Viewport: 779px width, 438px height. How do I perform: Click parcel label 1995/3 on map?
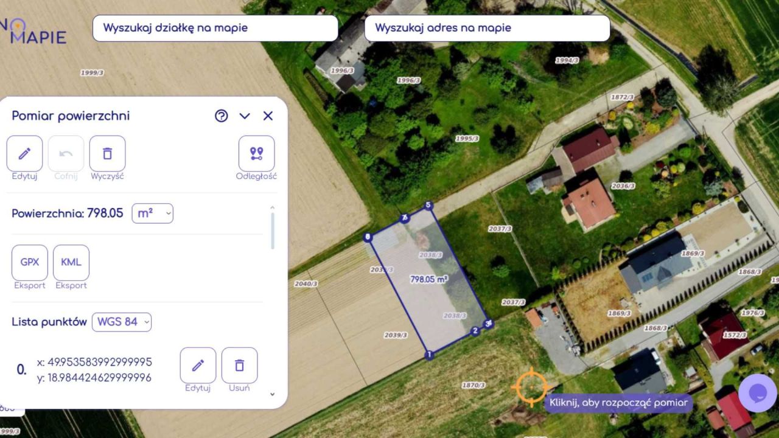pyautogui.click(x=467, y=139)
